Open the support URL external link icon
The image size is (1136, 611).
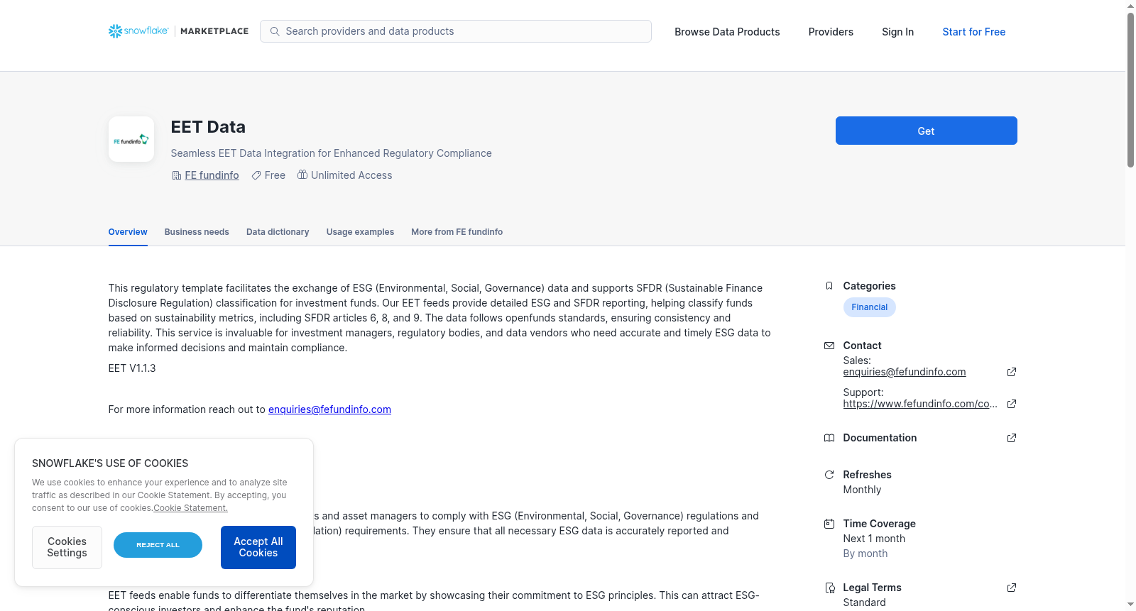1012,404
